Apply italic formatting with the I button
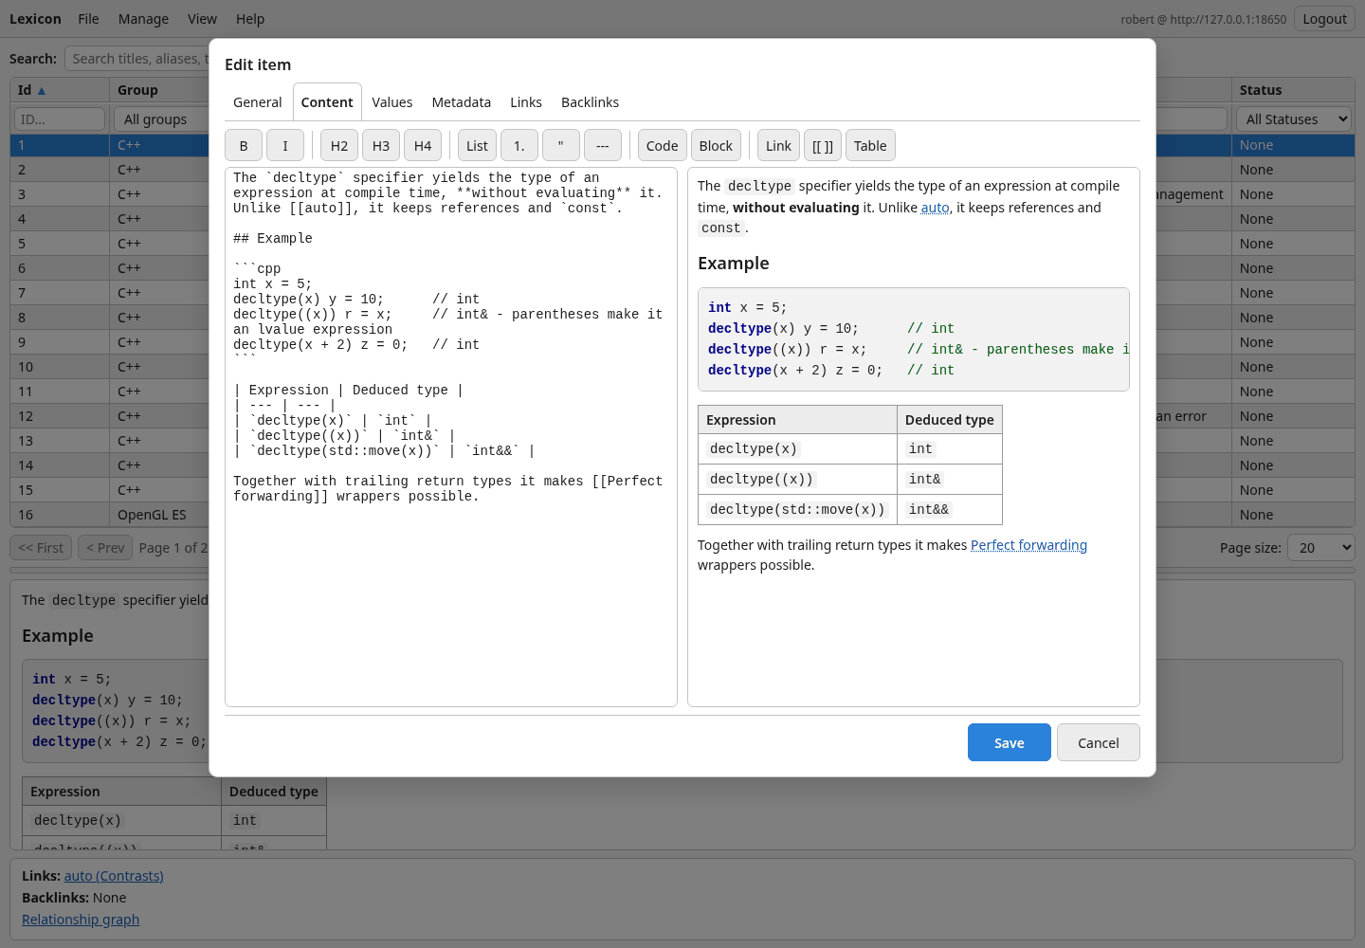Viewport: 1365px width, 948px height. point(285,146)
